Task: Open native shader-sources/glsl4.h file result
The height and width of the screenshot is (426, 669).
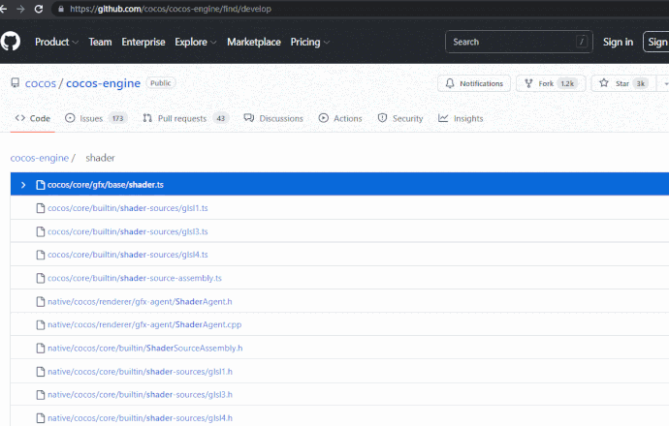Action: [x=140, y=418]
